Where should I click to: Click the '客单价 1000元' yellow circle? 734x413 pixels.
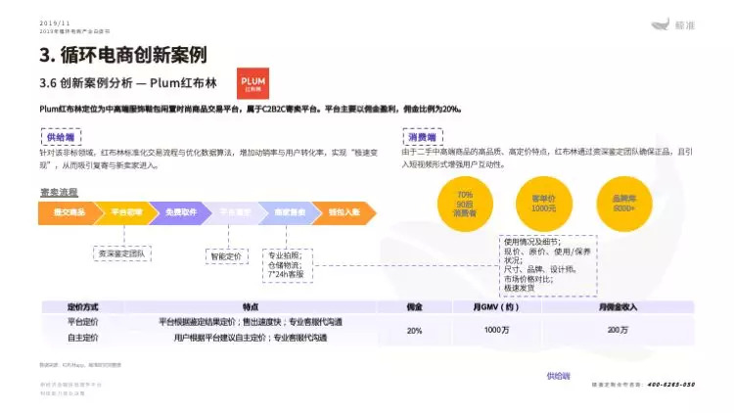coord(543,204)
